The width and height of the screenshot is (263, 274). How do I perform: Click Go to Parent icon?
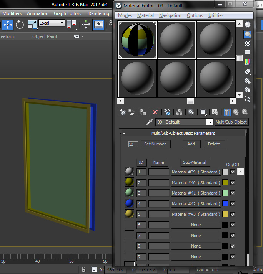236,112
